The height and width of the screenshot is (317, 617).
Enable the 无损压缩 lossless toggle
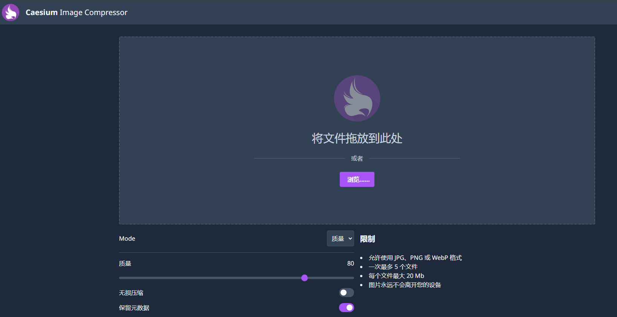[x=347, y=293]
